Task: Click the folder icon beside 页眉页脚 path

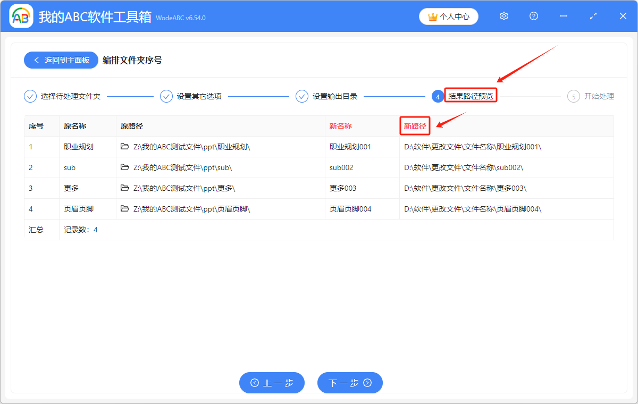Action: [125, 209]
